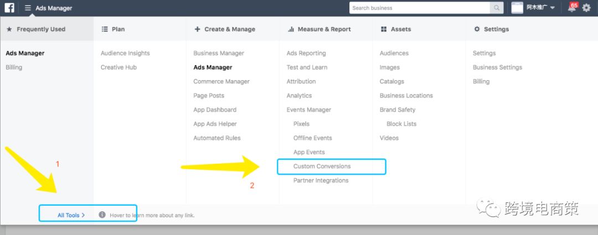
Task: Open Audience Insights link
Action: pos(125,53)
